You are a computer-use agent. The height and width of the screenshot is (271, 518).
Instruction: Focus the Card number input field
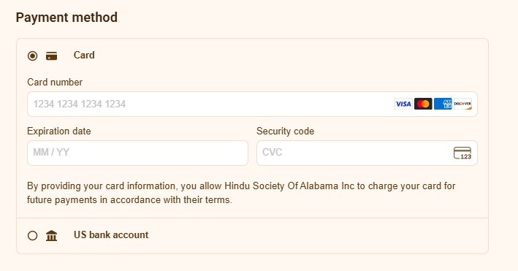[x=252, y=104]
